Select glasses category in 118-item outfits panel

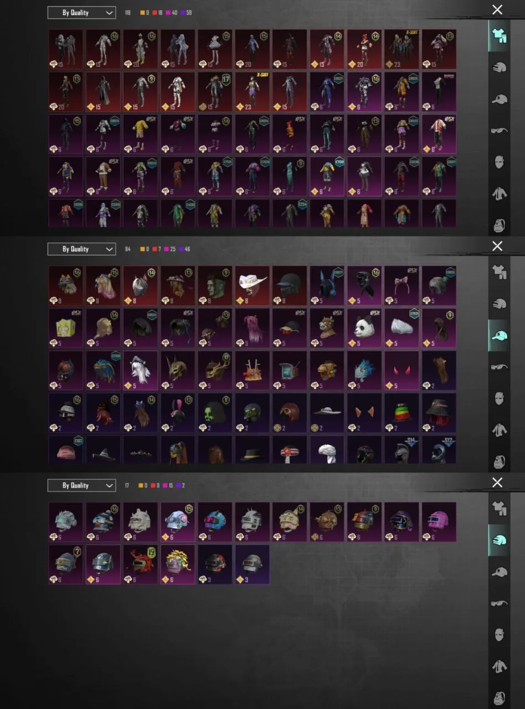pos(499,130)
